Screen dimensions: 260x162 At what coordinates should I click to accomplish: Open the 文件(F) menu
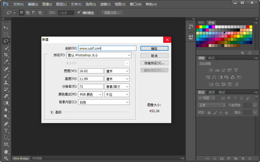click(x=18, y=4)
